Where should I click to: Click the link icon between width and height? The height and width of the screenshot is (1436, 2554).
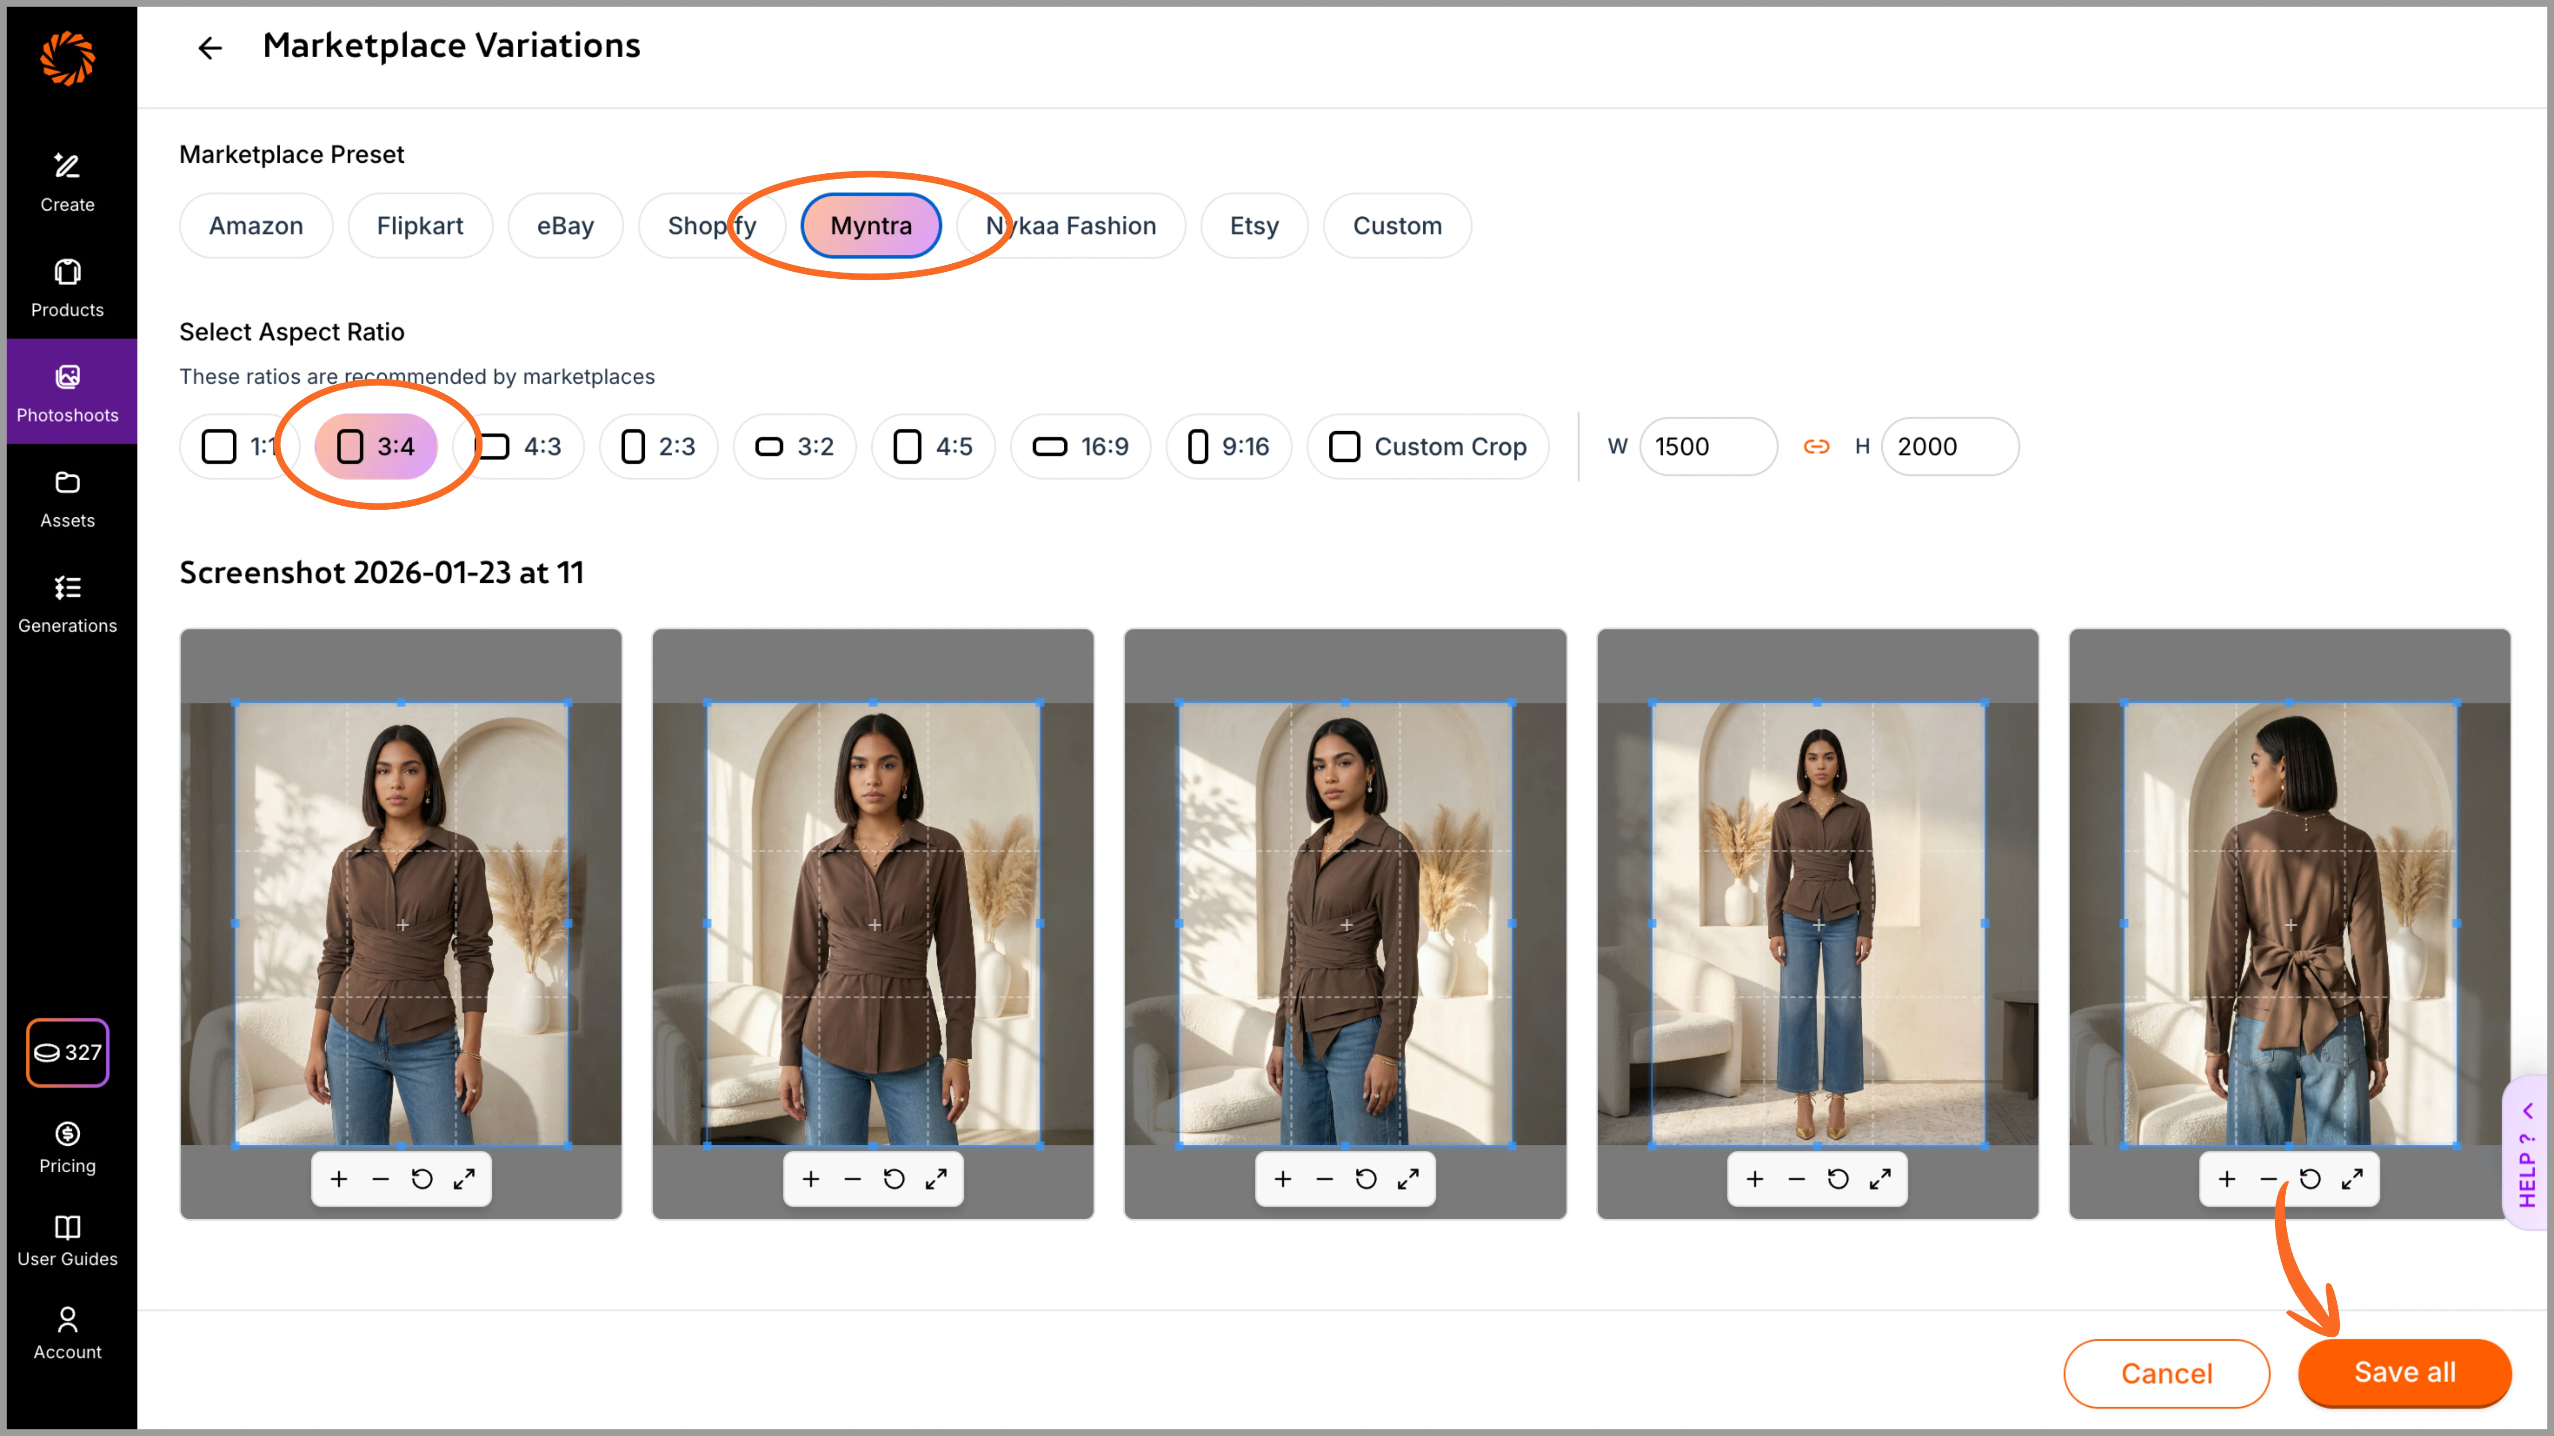(1818, 446)
